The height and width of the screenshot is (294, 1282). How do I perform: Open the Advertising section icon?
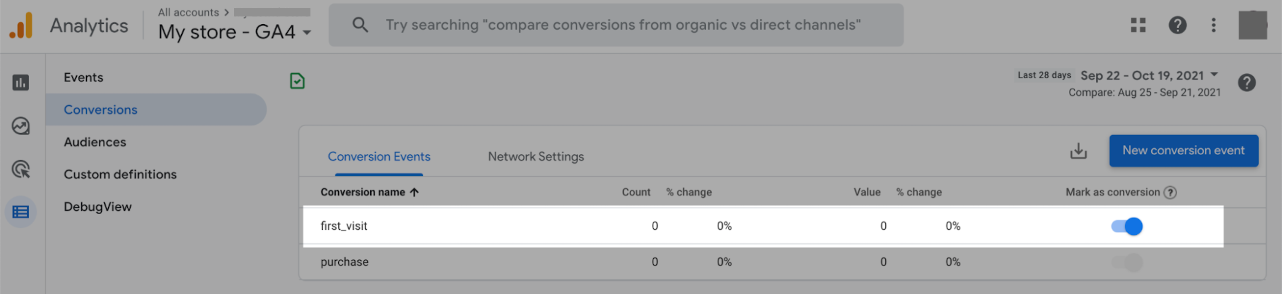click(20, 169)
